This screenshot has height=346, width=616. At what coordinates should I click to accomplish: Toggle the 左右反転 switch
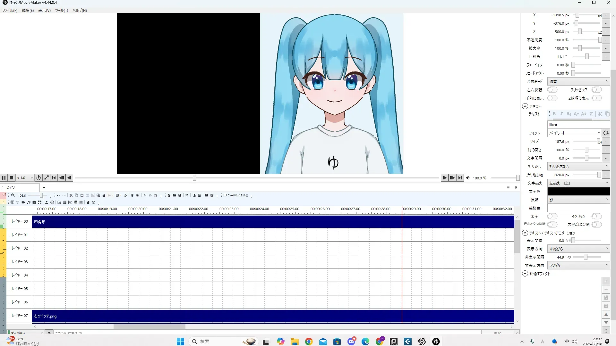552,90
